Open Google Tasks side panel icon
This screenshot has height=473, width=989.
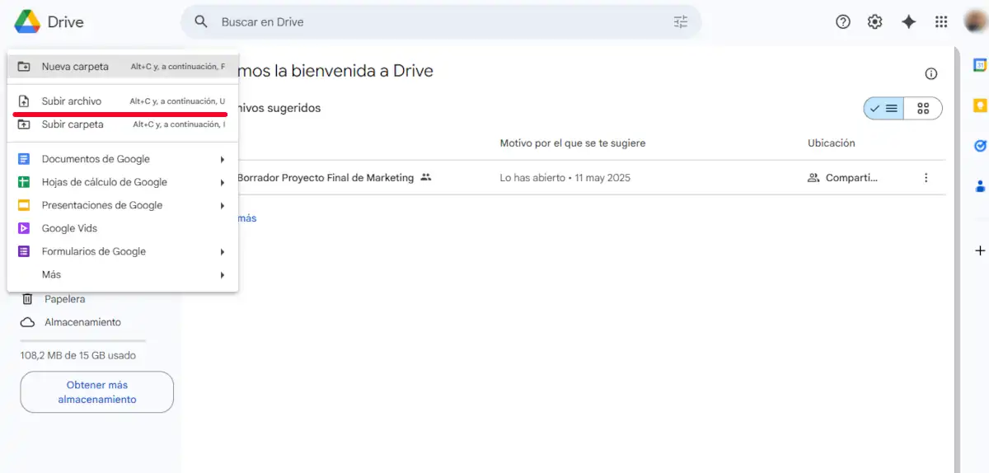coord(980,146)
